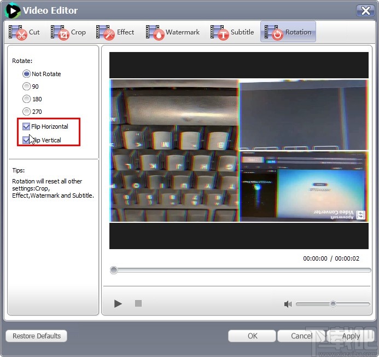Stop the video preview
The width and height of the screenshot is (379, 357).
138,303
